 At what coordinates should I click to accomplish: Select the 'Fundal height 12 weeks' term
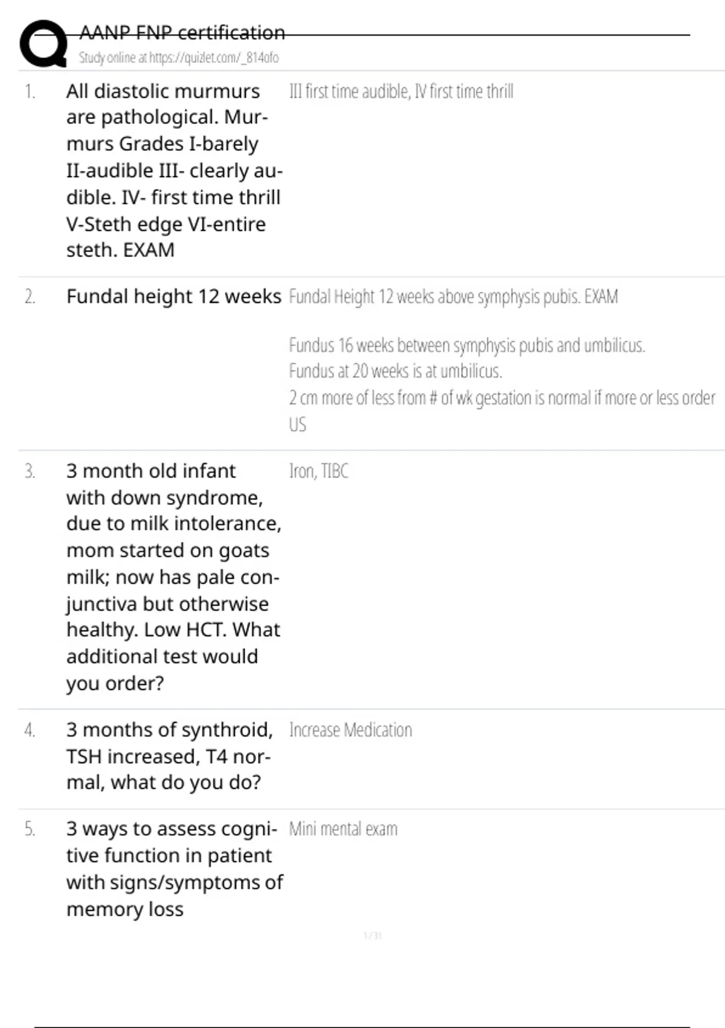point(173,297)
